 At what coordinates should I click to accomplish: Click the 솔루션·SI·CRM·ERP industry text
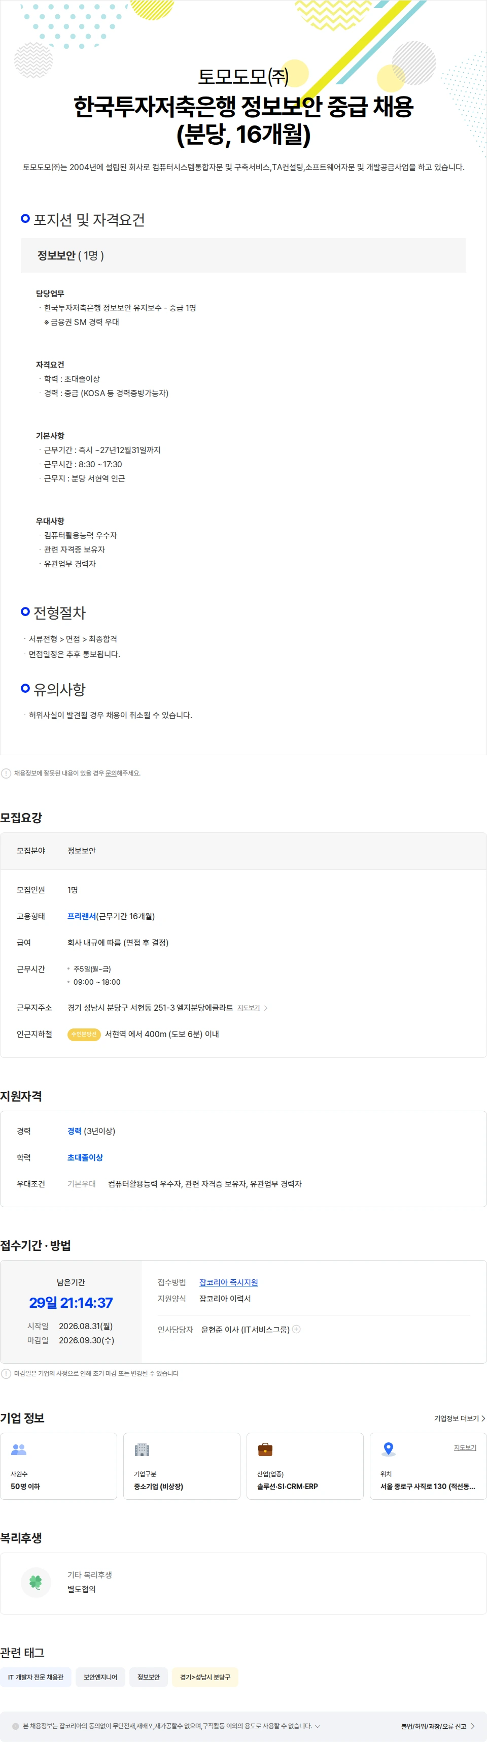click(287, 1486)
